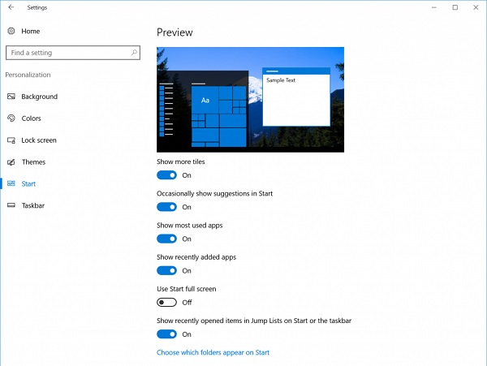Image resolution: width=487 pixels, height=366 pixels.
Task: Click the Preview heading
Action: [x=175, y=32]
